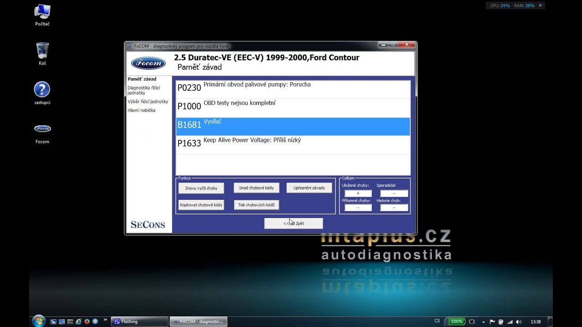Viewport: 582px width, 327px height.
Task: Open the network signal tray icon
Action: pos(510,322)
